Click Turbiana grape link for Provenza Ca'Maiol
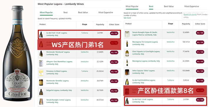This screenshot has width=215, height=107. [x=85, y=71]
